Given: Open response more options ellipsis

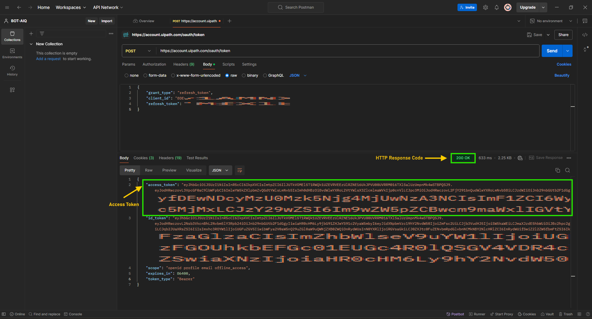Looking at the screenshot, I should click(569, 158).
